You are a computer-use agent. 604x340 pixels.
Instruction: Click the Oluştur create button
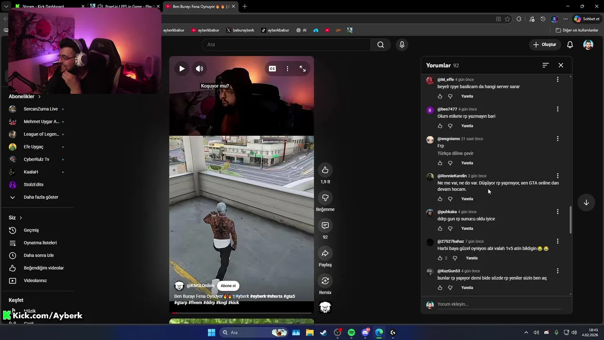pos(545,44)
